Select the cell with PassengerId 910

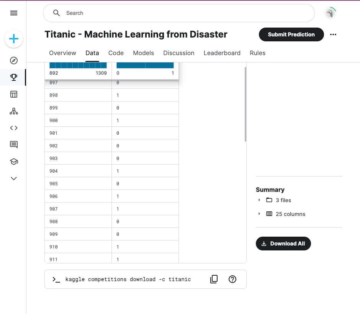click(x=78, y=247)
